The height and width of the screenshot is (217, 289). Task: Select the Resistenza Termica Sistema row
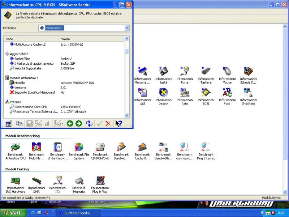coord(64,111)
